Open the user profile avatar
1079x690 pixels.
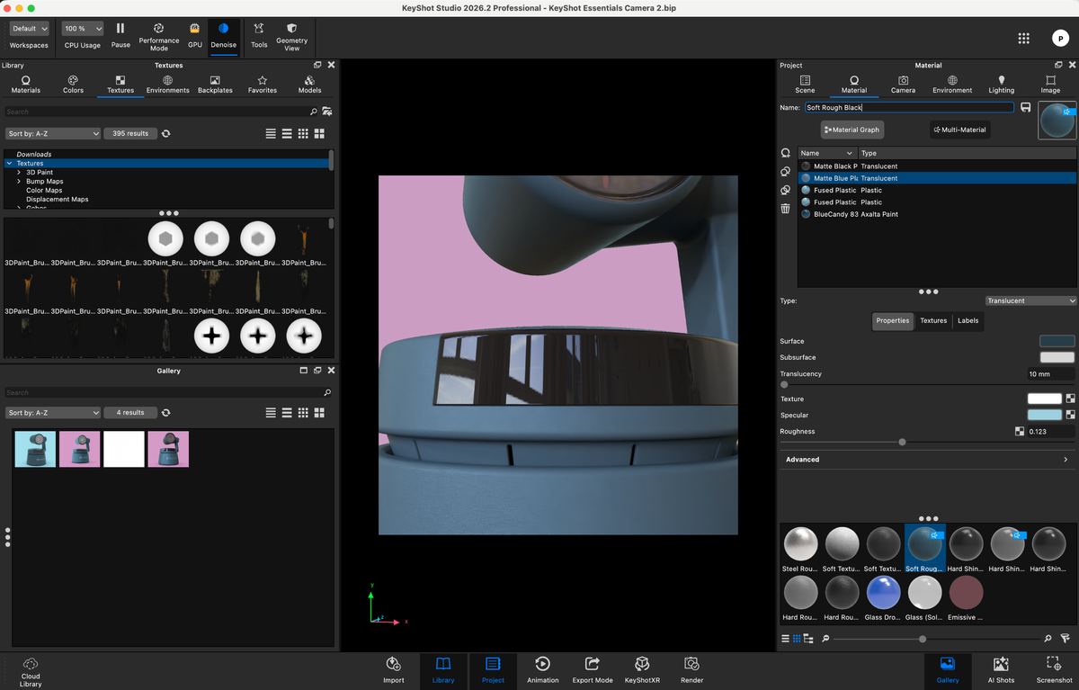[1059, 38]
